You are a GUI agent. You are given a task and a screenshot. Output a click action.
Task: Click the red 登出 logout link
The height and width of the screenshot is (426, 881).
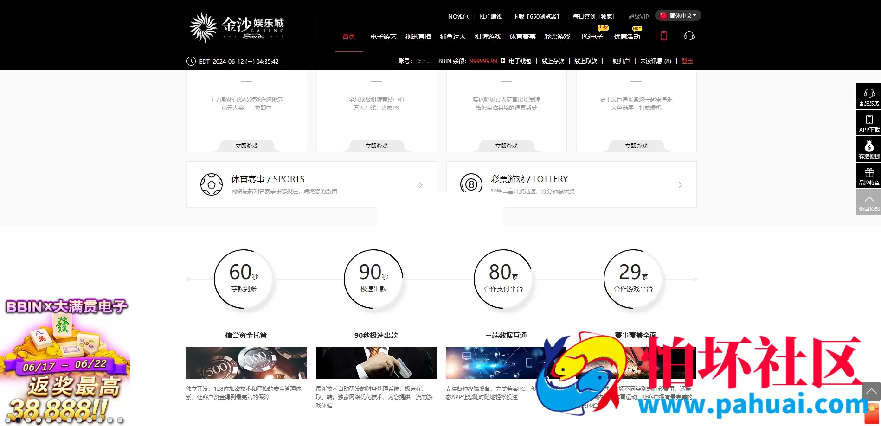coord(687,61)
